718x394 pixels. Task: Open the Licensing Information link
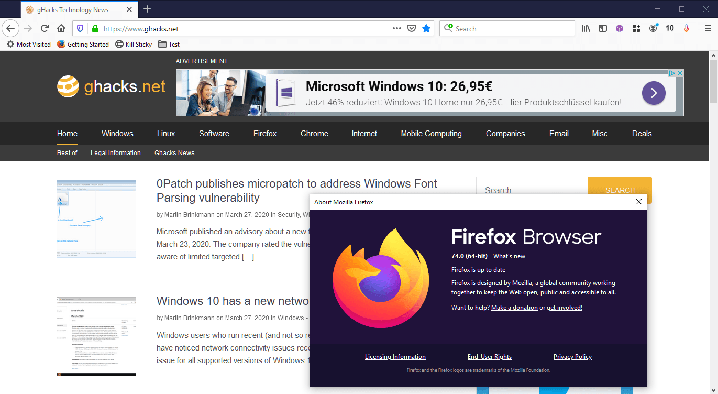tap(395, 357)
